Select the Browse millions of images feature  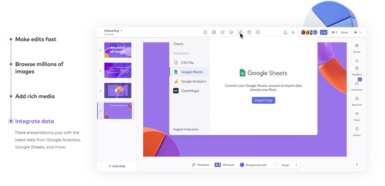[39, 68]
